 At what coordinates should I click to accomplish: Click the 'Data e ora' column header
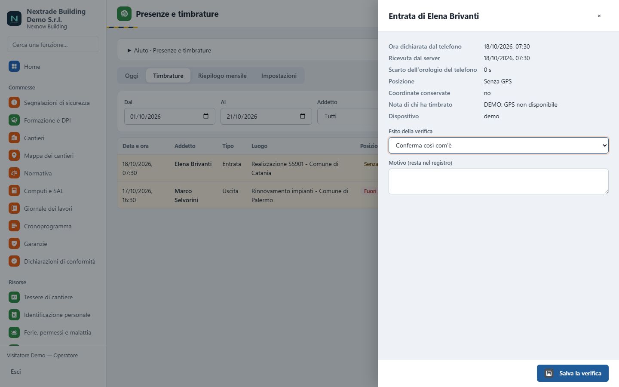coord(135,146)
